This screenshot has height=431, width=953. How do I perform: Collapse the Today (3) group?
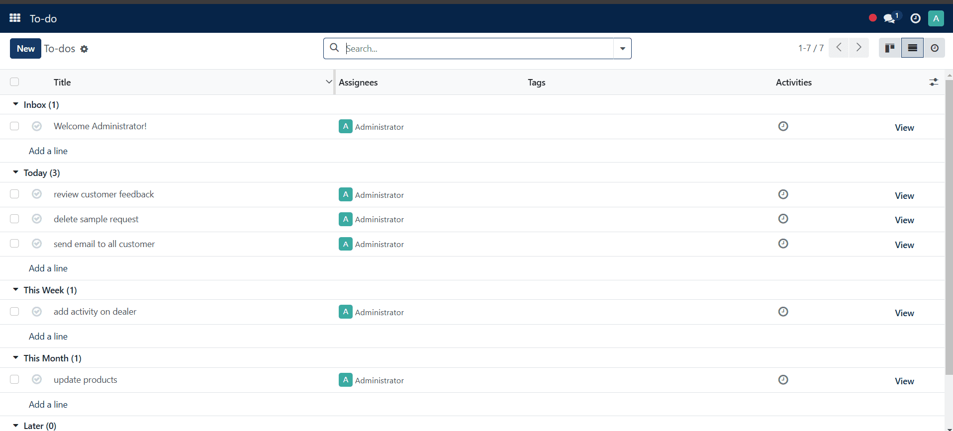pos(15,172)
